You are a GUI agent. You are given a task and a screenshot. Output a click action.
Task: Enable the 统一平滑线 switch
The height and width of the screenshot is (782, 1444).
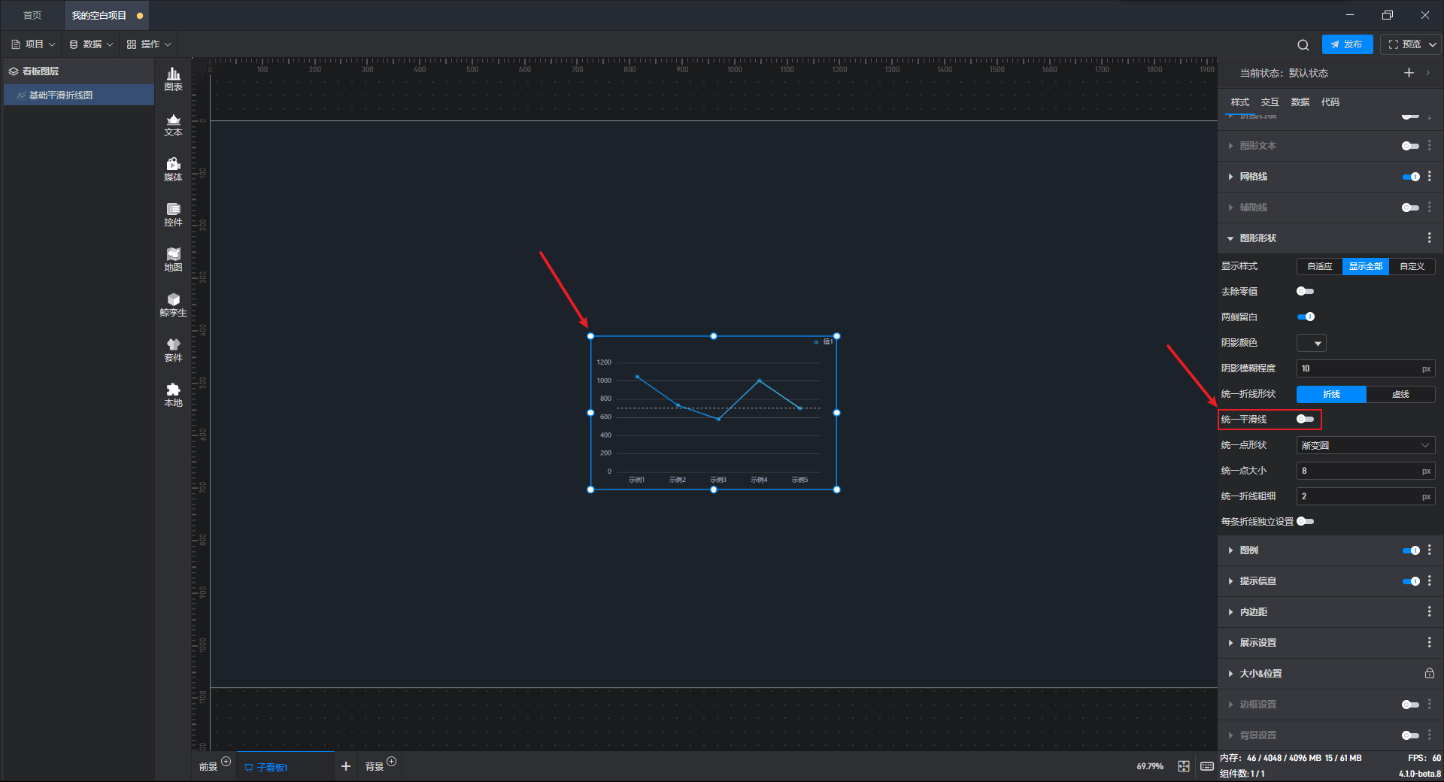coord(1306,419)
